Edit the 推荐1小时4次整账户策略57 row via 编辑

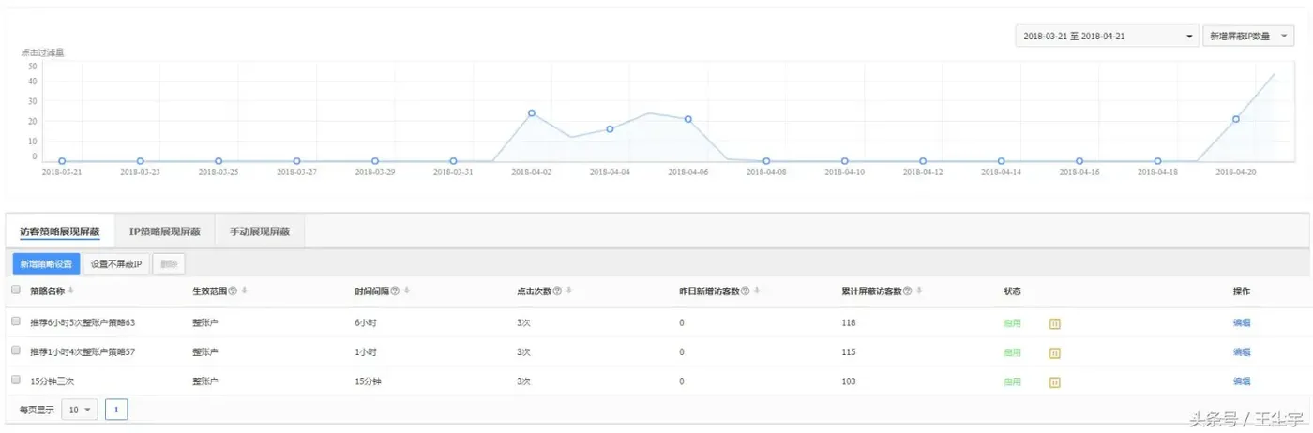pyautogui.click(x=1242, y=352)
